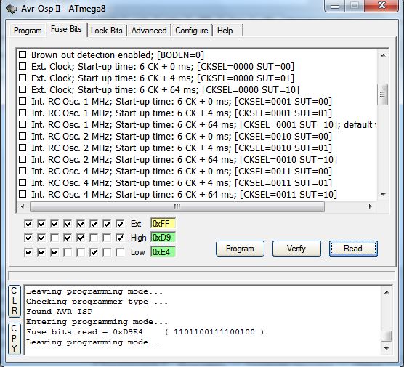
Task: Go to the Configure tab
Action: 191,31
